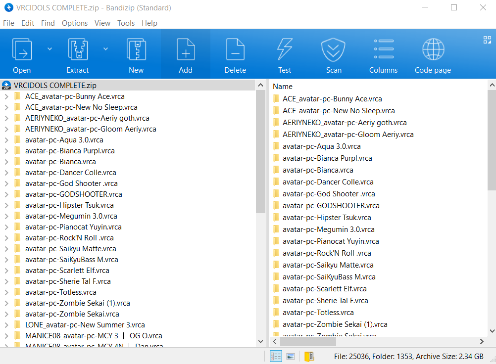Click the Bandizip app icon in title bar
496x364 pixels.
point(8,7)
